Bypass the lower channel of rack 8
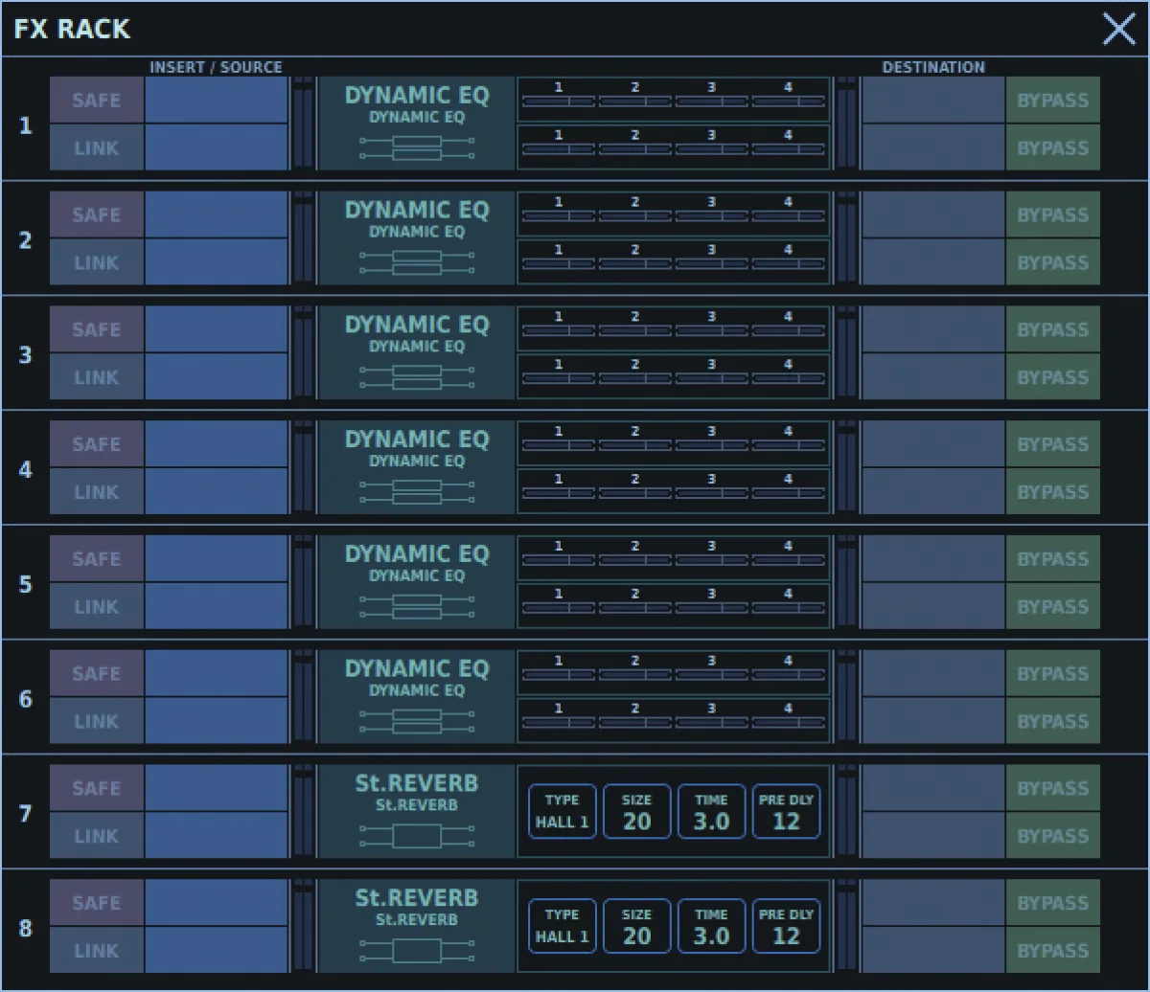The width and height of the screenshot is (1150, 992). coord(1052,951)
